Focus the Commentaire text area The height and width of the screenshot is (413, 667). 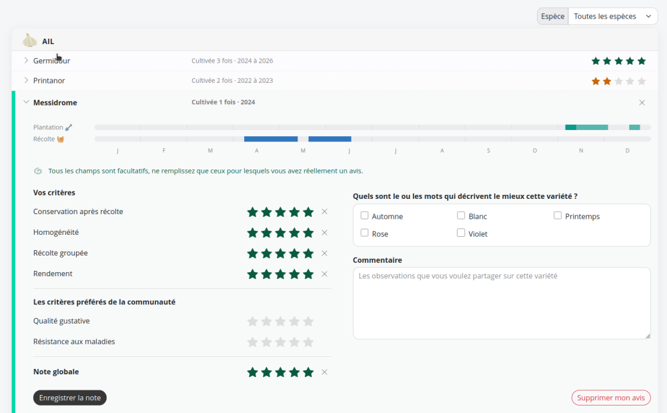pos(502,304)
